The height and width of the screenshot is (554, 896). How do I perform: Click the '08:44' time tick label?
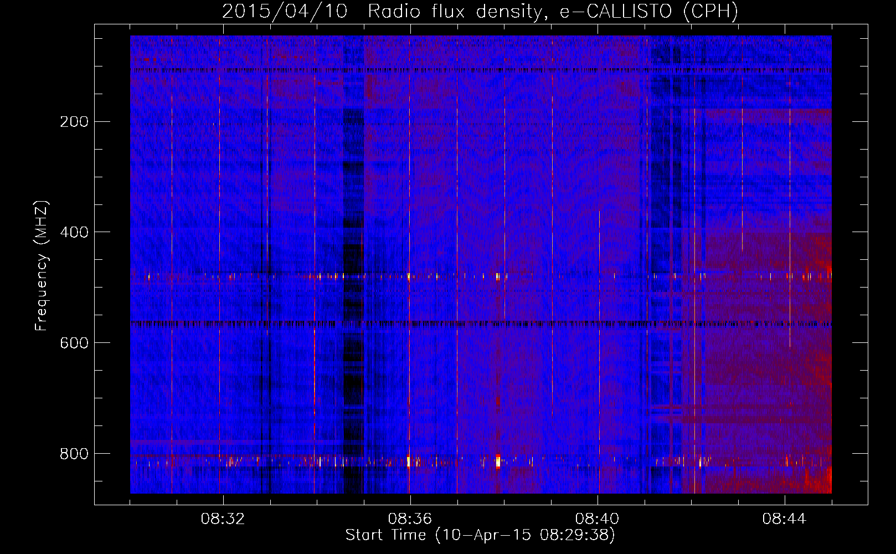tap(784, 519)
